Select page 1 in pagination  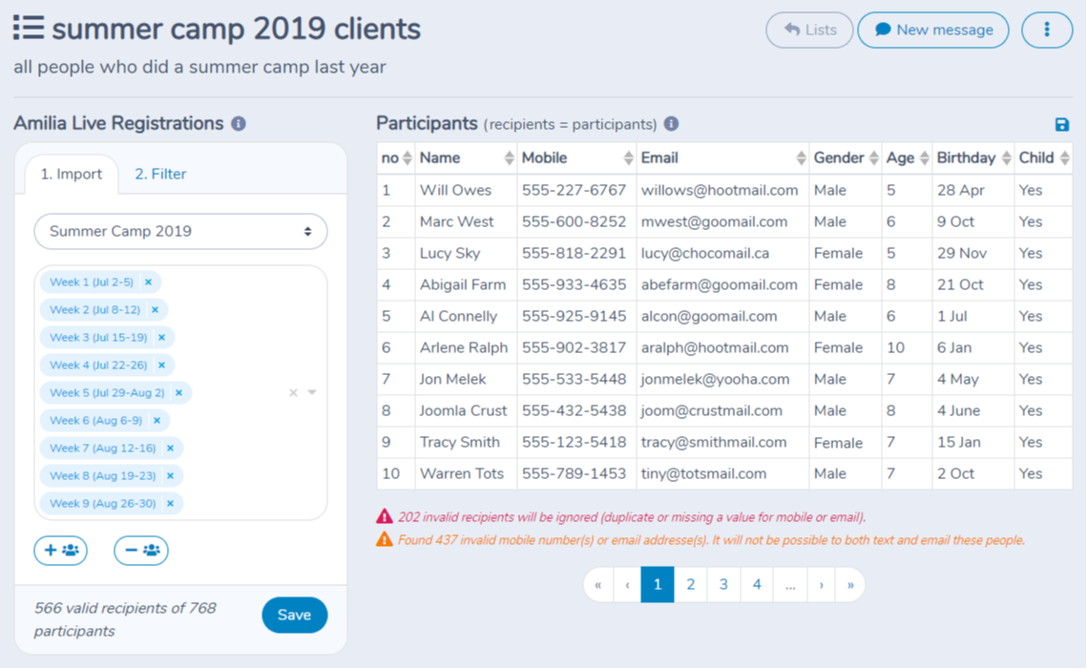point(658,585)
